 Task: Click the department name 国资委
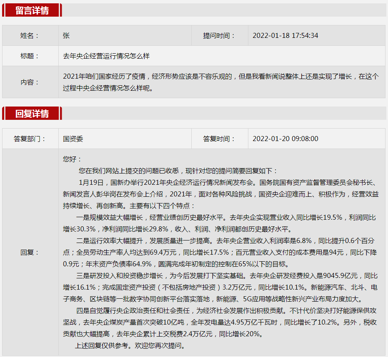point(73,139)
